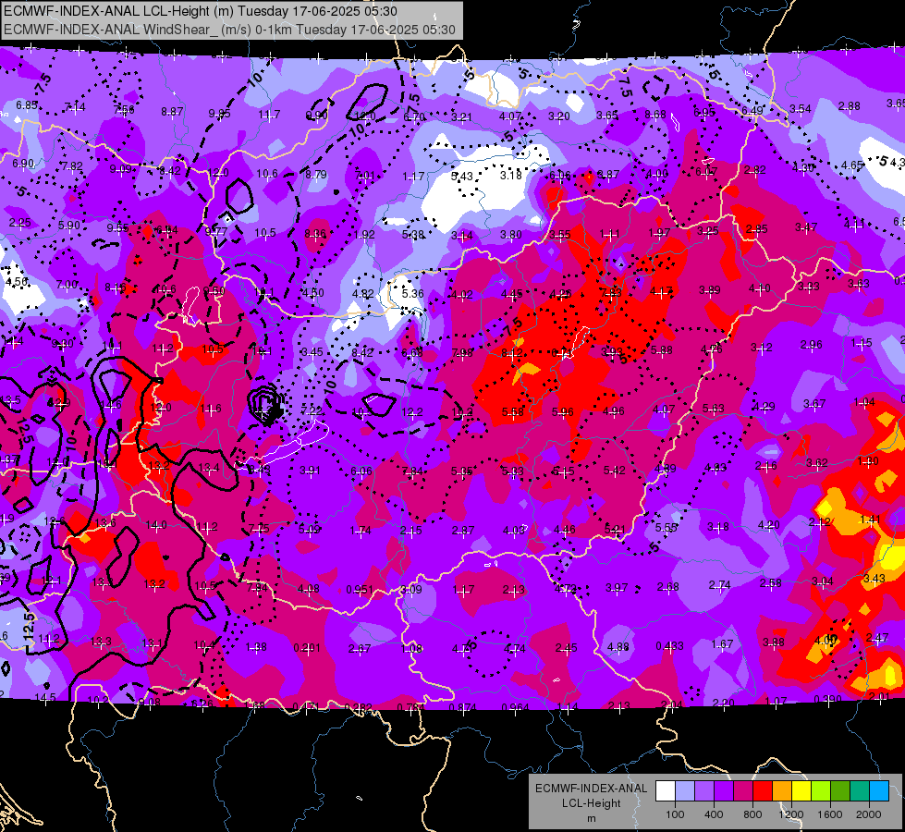Viewport: 905px width, 832px height.
Task: Click the wind shear value 2.68
Action: point(668,587)
